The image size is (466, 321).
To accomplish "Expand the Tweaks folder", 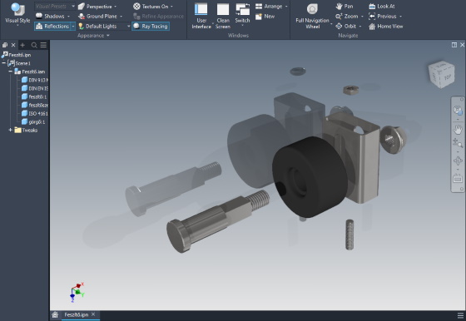I will point(10,130).
